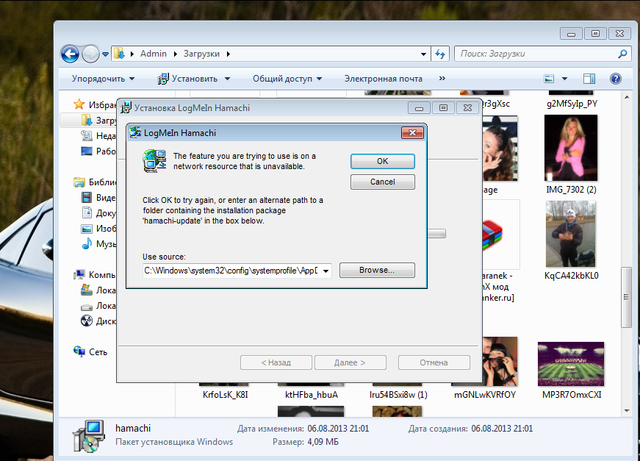This screenshot has height=461, width=640.
Task: Toggle the preview pane icon
Action: click(x=589, y=79)
